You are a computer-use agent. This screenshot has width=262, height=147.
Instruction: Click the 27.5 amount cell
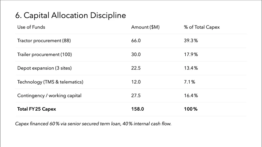[136, 96]
